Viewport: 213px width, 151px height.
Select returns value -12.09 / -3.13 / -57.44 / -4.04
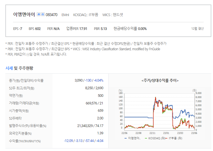coord(84,141)
